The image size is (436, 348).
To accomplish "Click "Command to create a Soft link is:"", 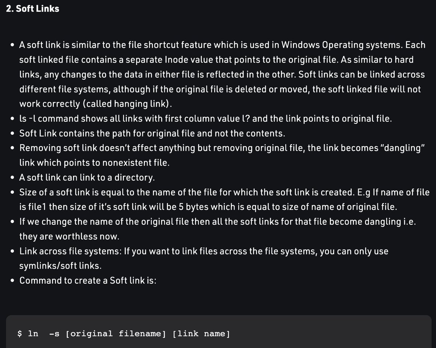I will pos(88,281).
